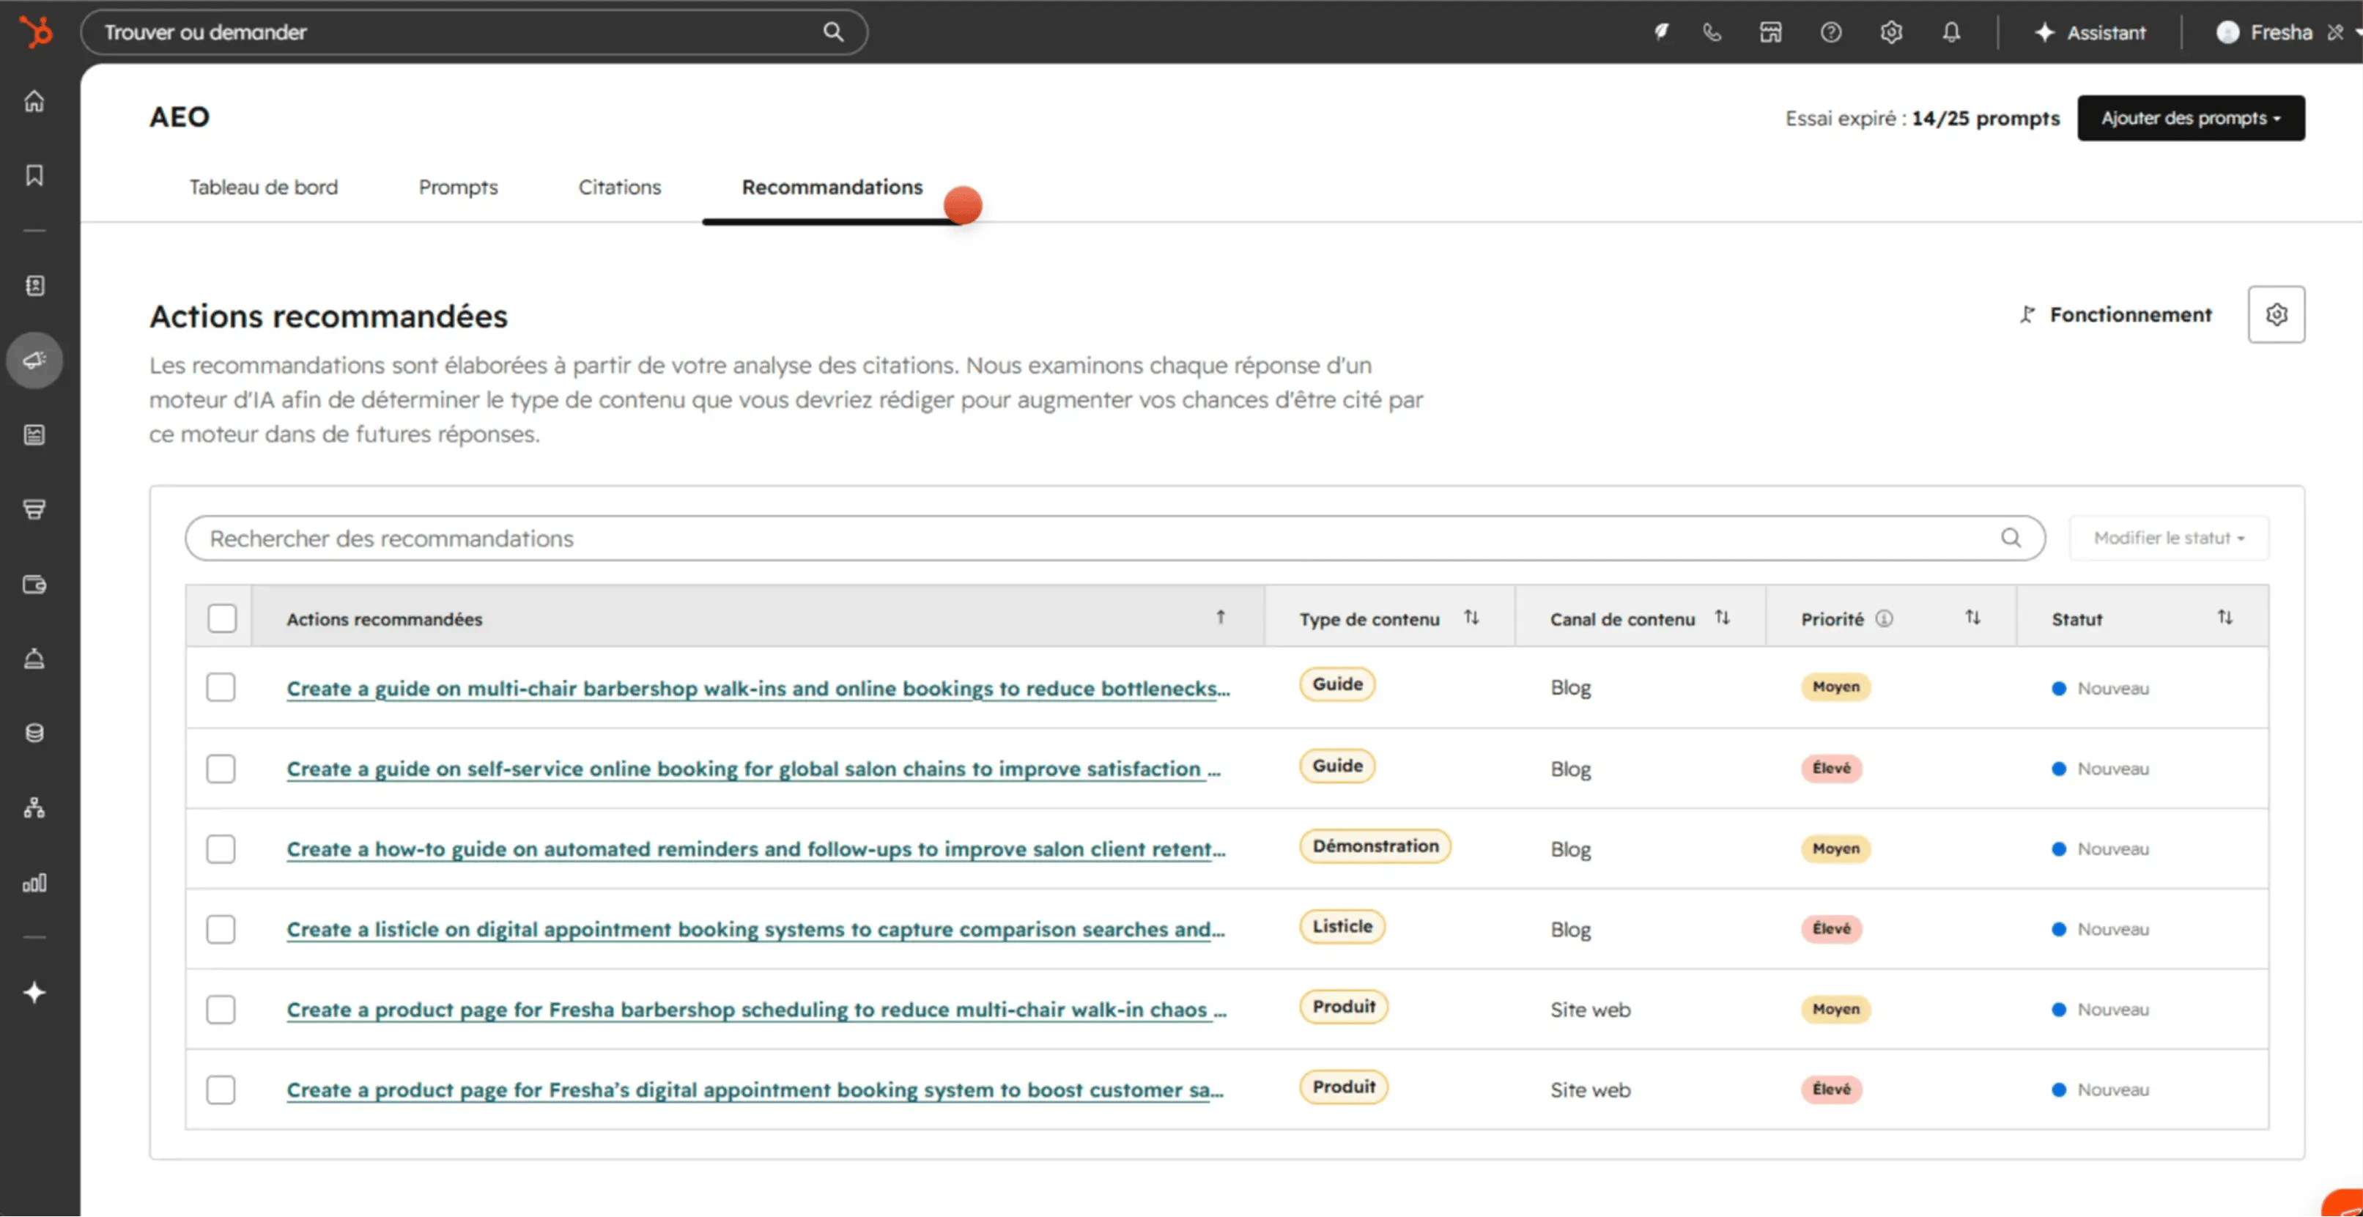
Task: Focus the Rechercher des recommandations field
Action: point(1114,537)
